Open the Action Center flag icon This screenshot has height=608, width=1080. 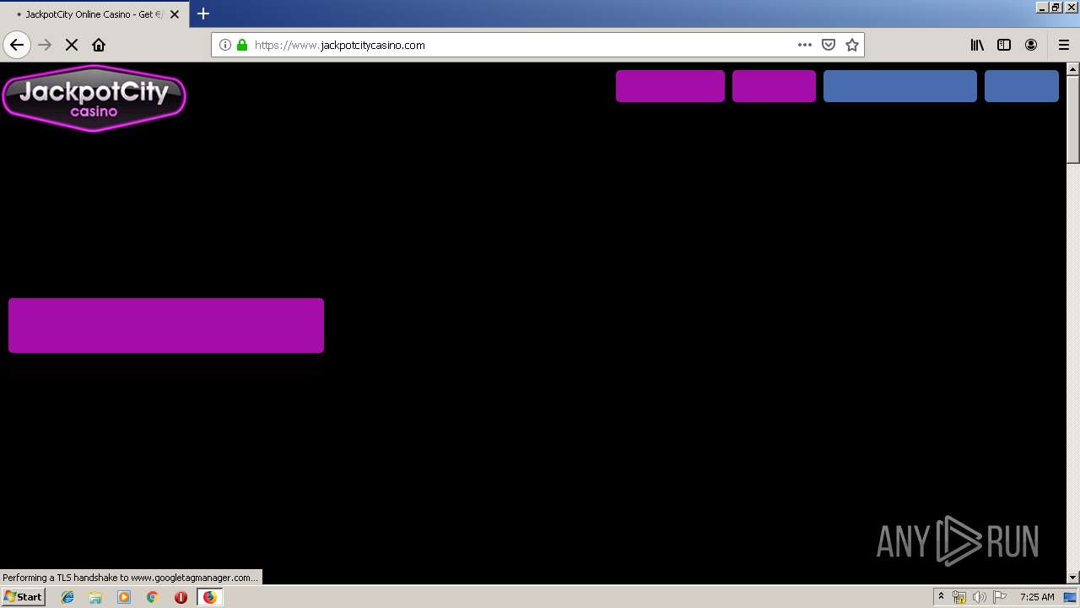pyautogui.click(x=1000, y=597)
